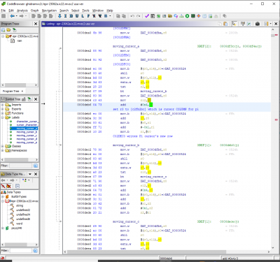
Task: Select the moving_cursor_b label
Action: click(27, 132)
